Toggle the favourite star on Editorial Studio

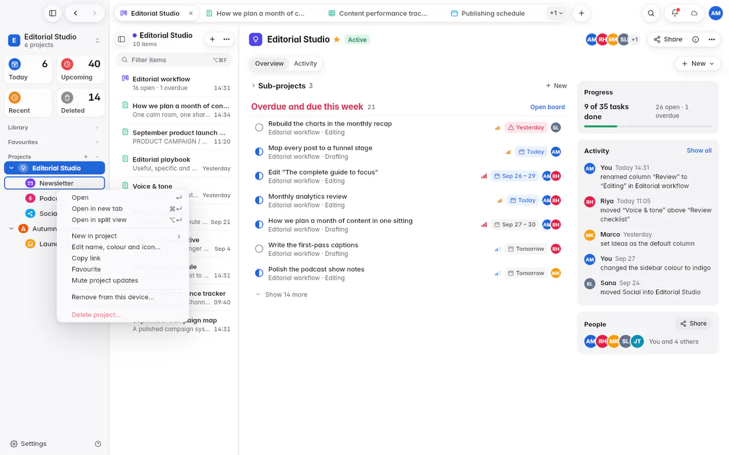pos(337,39)
